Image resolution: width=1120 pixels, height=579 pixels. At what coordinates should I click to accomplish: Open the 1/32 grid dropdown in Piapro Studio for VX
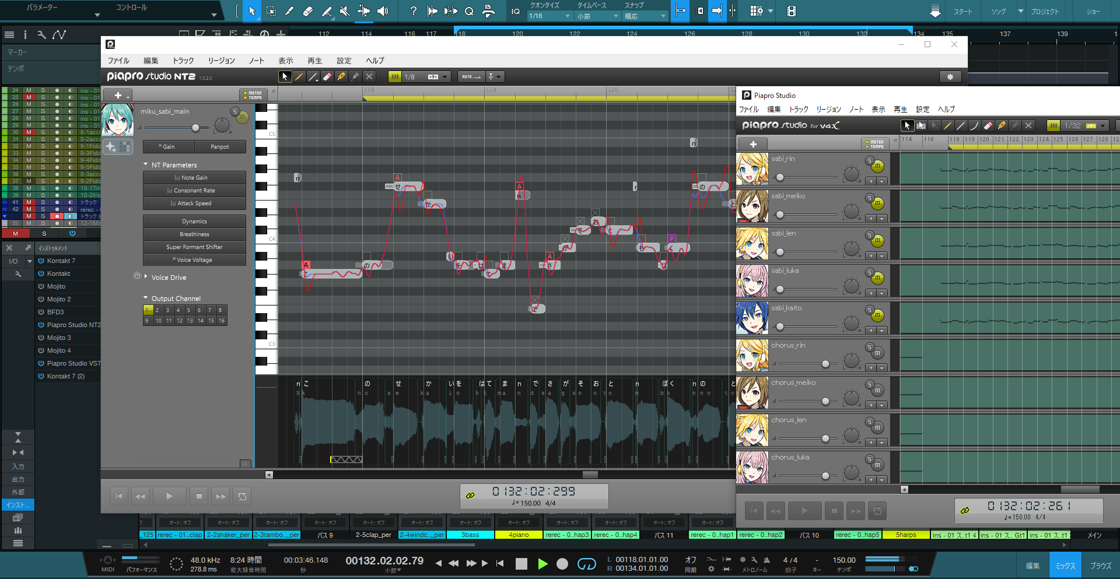[x=1086, y=125]
